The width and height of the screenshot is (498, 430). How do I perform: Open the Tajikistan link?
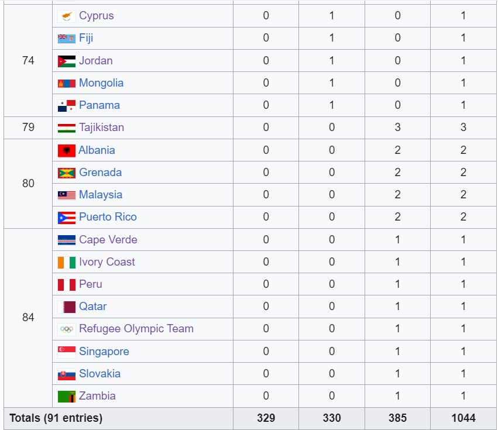click(x=101, y=128)
